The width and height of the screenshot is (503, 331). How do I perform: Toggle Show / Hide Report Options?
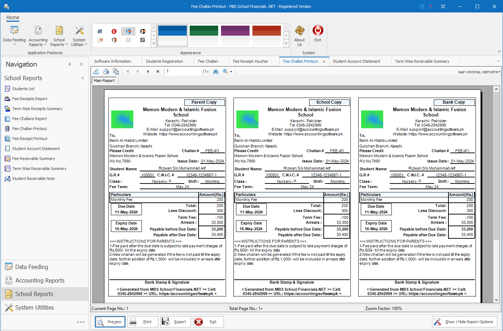coord(465,322)
